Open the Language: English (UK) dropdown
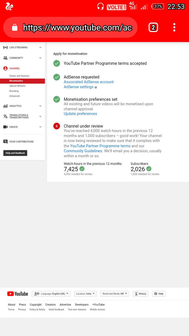 pos(51,294)
